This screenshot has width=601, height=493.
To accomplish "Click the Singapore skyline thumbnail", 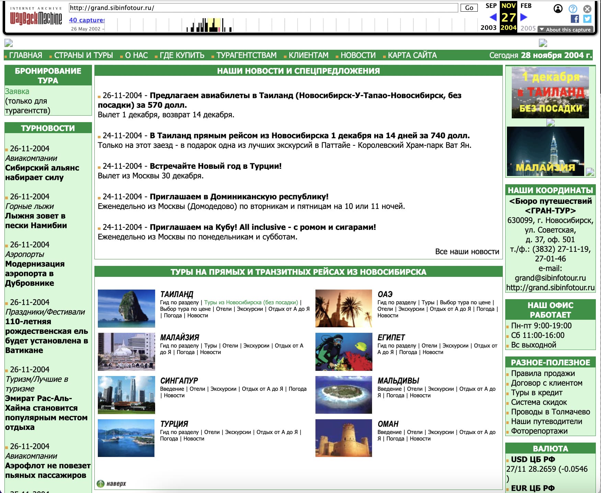I will [x=126, y=395].
